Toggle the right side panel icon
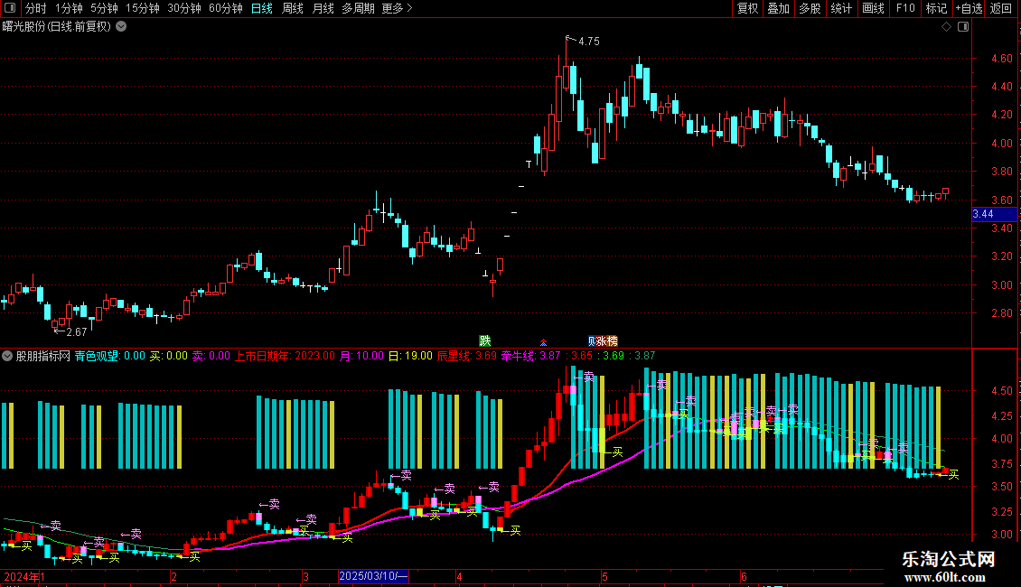This screenshot has height=587, width=1021. point(963,27)
